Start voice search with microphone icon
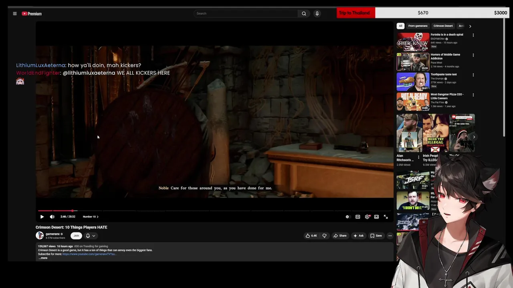The image size is (513, 288). (x=317, y=14)
